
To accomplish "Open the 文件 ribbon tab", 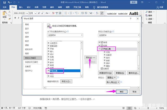I will [4, 7].
